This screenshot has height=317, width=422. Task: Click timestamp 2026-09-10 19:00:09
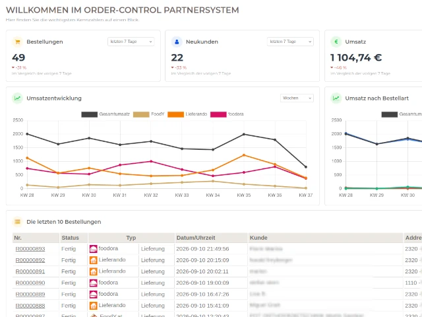(202, 283)
